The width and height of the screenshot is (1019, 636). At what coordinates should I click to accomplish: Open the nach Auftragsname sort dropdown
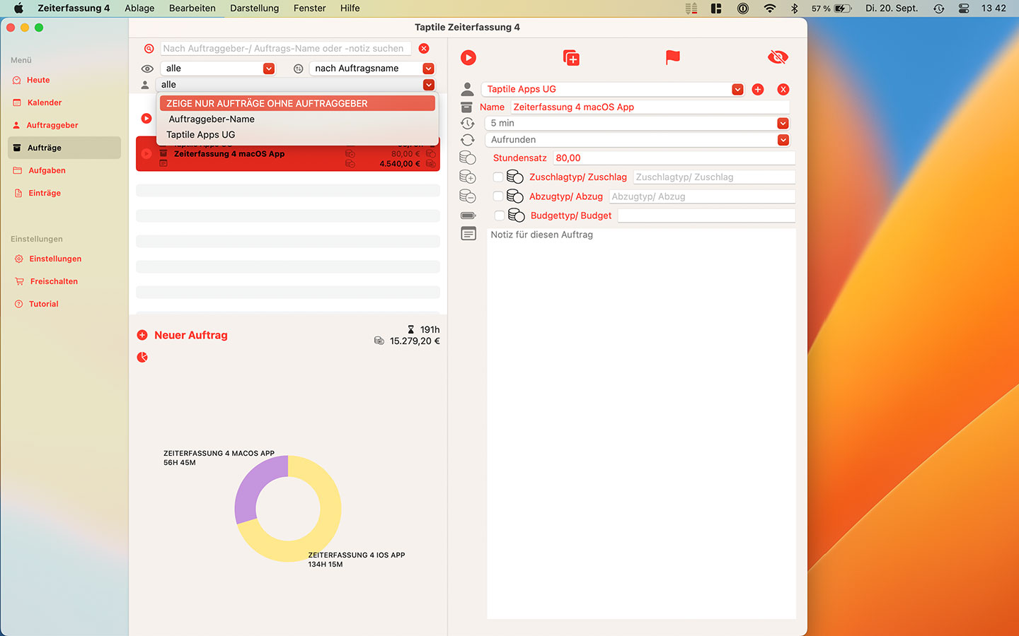(372, 69)
